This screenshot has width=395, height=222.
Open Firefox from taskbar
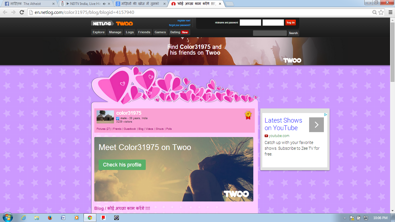50,218
